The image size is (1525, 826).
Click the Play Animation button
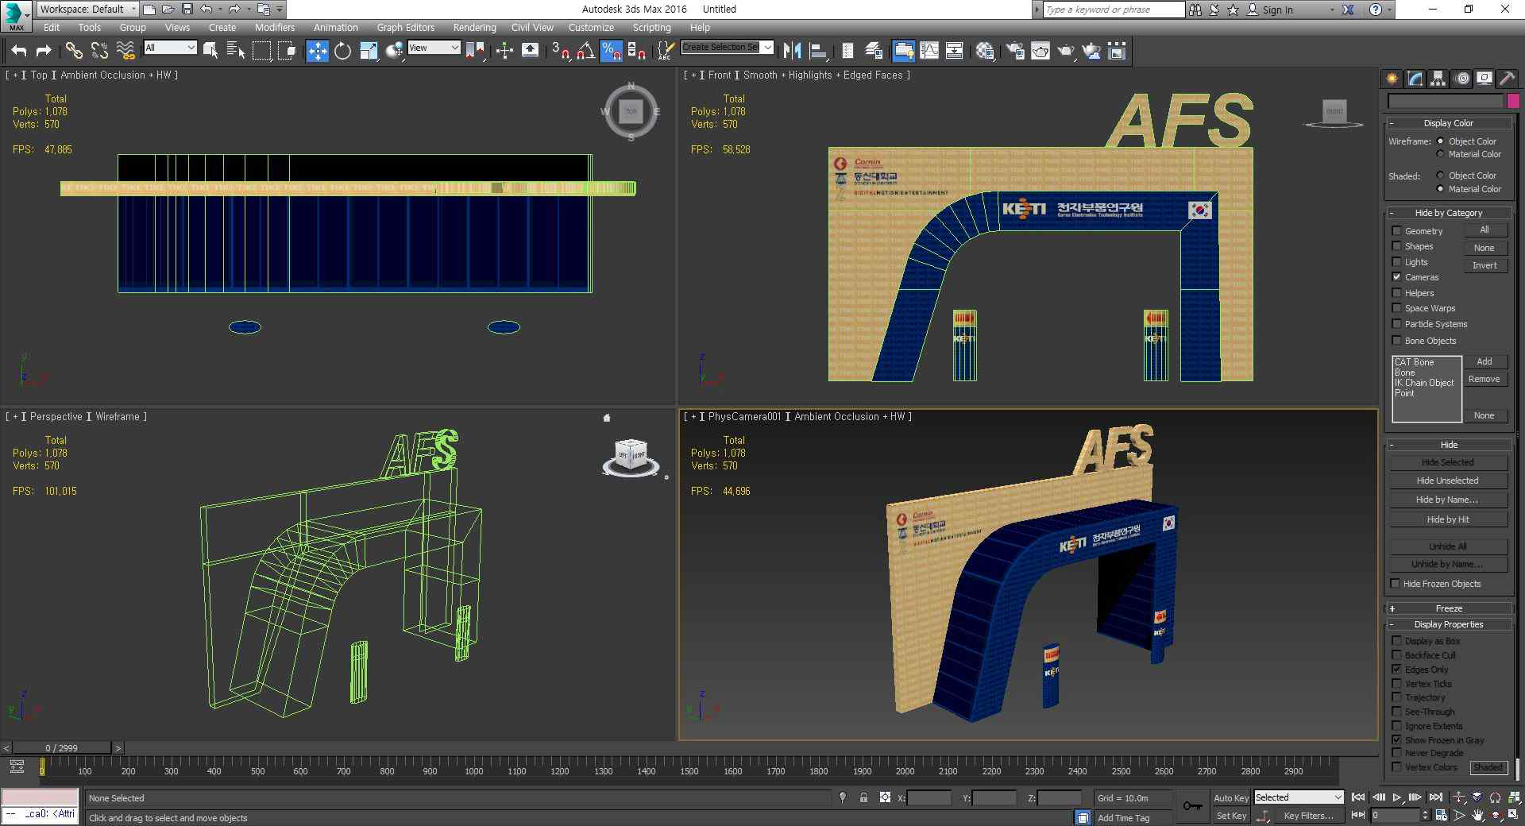[x=1397, y=797]
